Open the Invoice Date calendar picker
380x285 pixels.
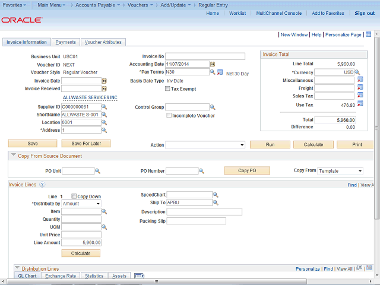tap(104, 81)
